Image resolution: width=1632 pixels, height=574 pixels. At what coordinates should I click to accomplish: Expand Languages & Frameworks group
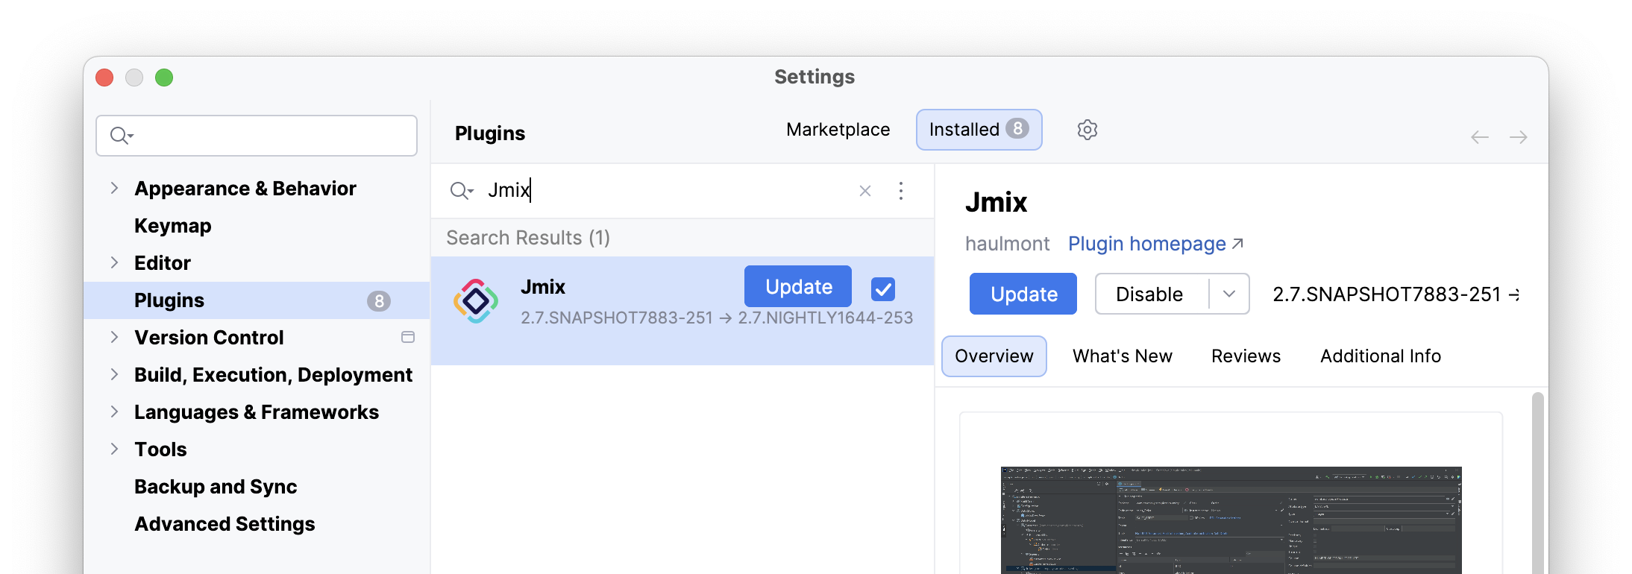(x=114, y=411)
